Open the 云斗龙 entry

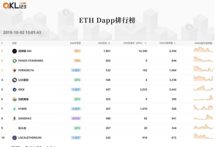coord(22,128)
